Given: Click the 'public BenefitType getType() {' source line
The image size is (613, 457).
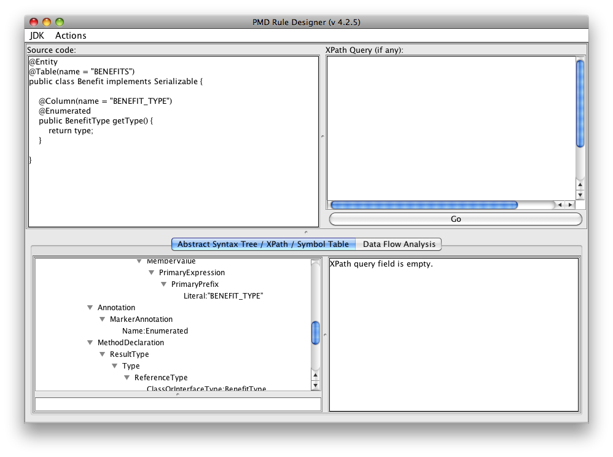Looking at the screenshot, I should tap(96, 121).
